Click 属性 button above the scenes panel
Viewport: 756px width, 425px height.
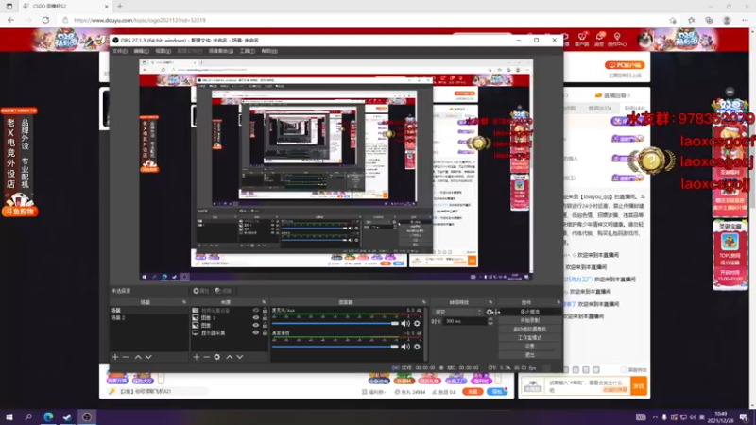pyautogui.click(x=200, y=291)
